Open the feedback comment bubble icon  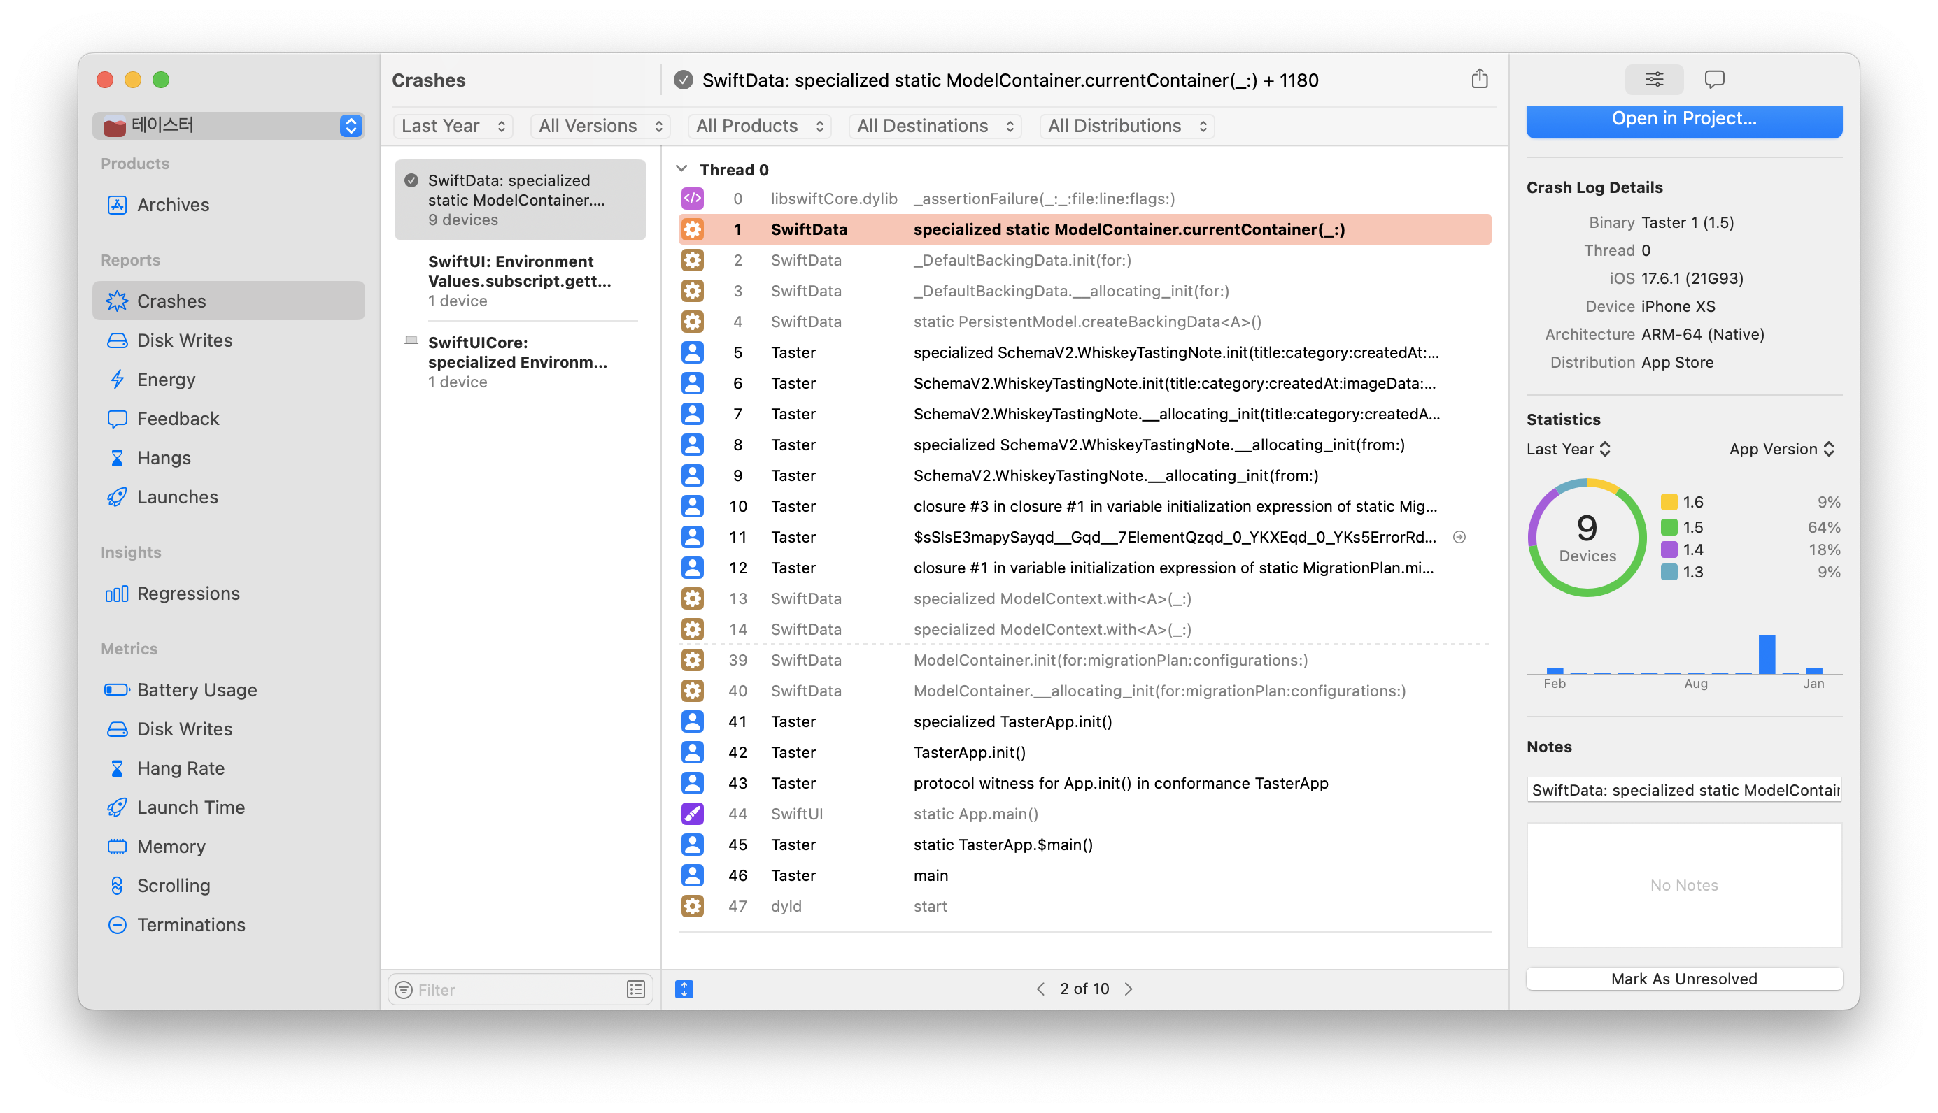1714,80
